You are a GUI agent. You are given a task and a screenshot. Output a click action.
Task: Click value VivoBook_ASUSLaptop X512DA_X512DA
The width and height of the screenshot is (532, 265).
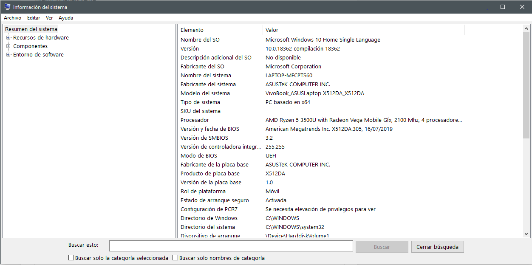point(315,93)
